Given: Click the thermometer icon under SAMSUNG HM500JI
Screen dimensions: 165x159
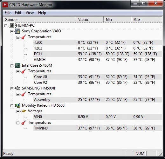Looking at the screenshot, I should 24,94.
